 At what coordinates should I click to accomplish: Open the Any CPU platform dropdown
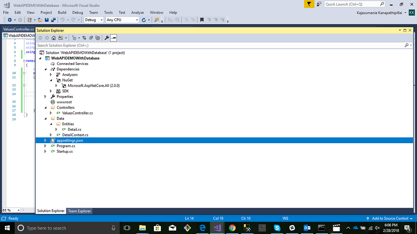(121, 20)
